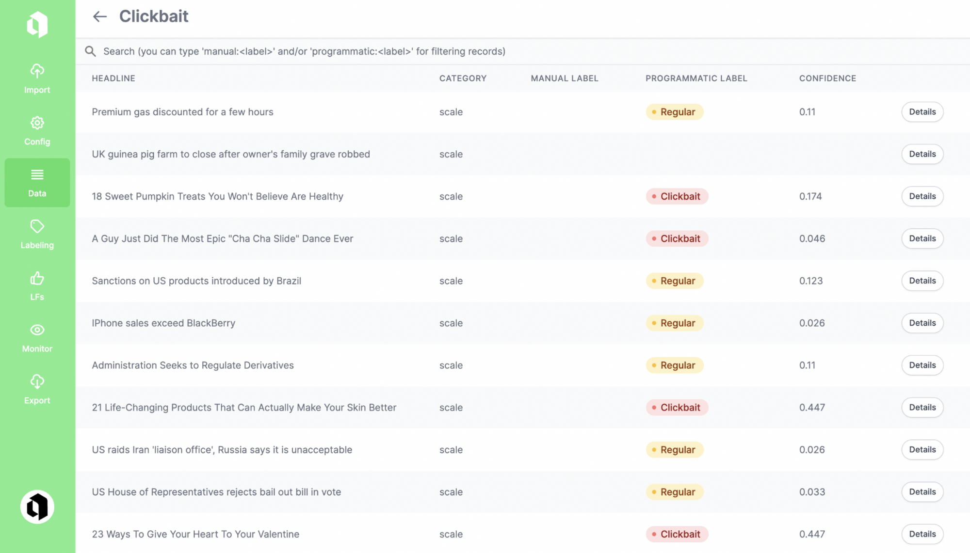Click the search magnifier icon

pyautogui.click(x=90, y=51)
